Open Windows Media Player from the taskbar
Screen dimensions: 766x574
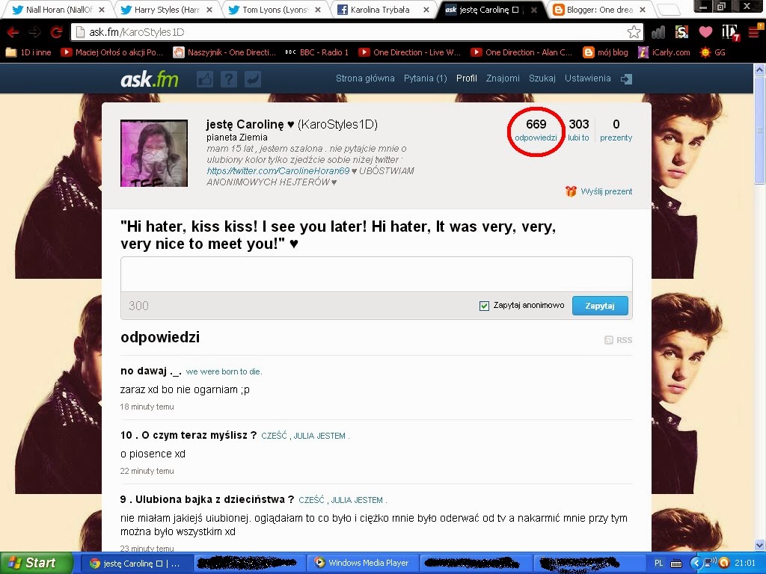pyautogui.click(x=362, y=562)
